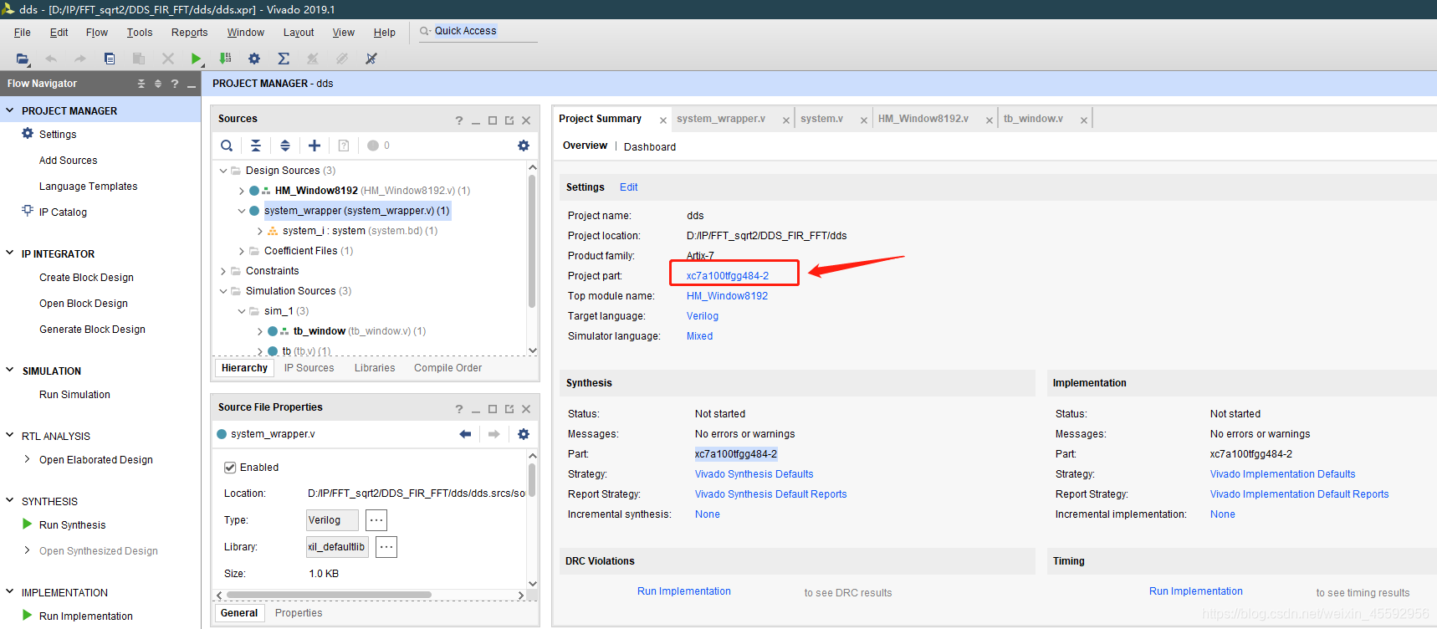Open Sources panel settings gear
The image size is (1437, 629).
pyautogui.click(x=524, y=146)
